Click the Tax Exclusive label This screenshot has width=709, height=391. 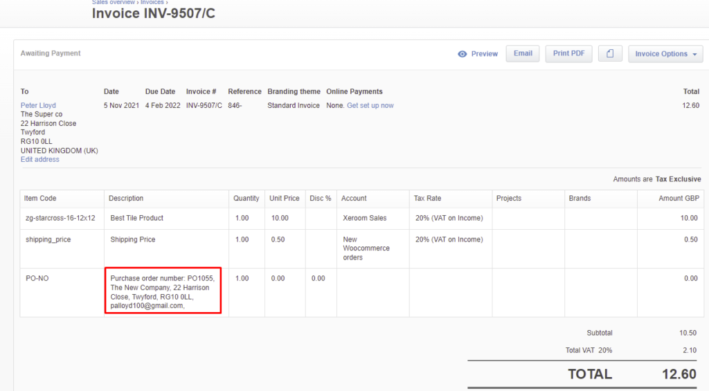coord(679,179)
